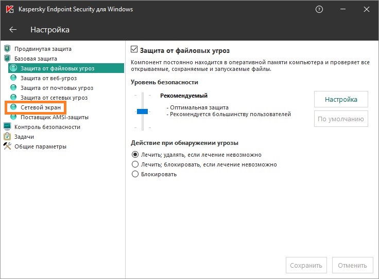Image resolution: width=379 pixels, height=279 pixels.
Task: Select Лечить; блокировать, если лечение невозможно
Action: (135, 164)
